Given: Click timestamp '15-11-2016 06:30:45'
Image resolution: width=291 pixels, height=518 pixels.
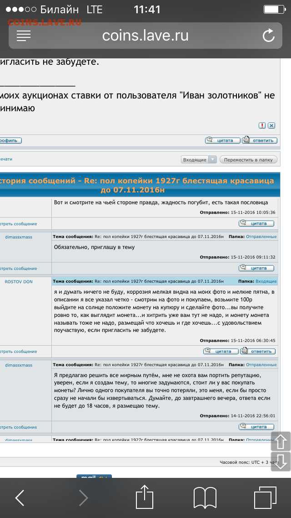Looking at the screenshot, I should point(254,341).
